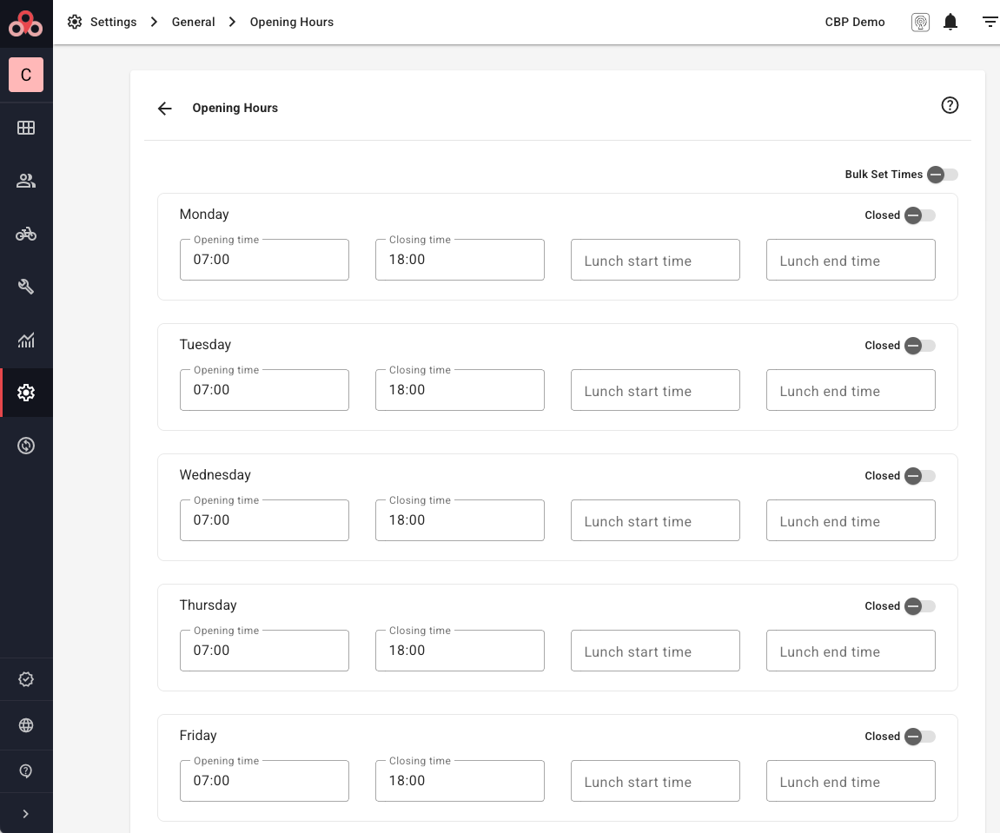1000x833 pixels.
Task: Edit Friday opening time field
Action: 264,781
